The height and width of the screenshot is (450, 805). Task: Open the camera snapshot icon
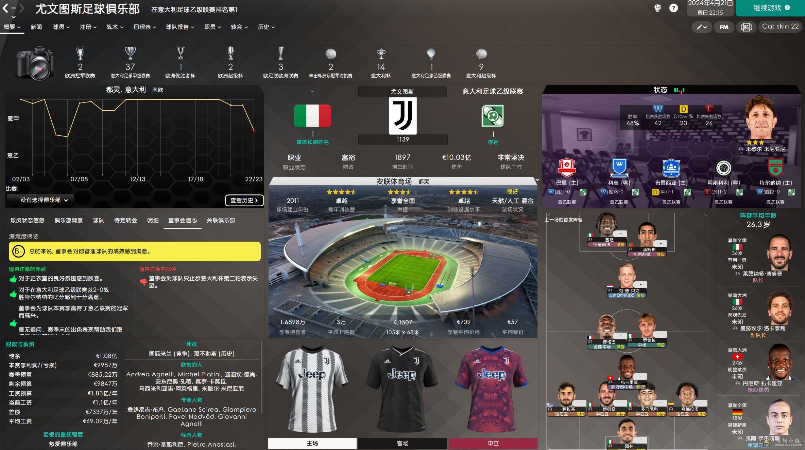coord(35,63)
